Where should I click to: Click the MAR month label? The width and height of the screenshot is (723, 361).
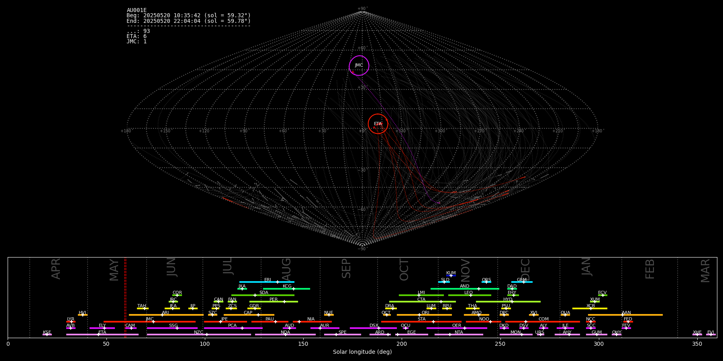[x=705, y=270]
